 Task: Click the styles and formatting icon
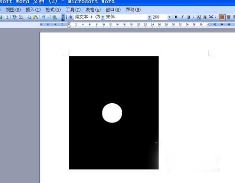pyautogui.click(x=70, y=17)
